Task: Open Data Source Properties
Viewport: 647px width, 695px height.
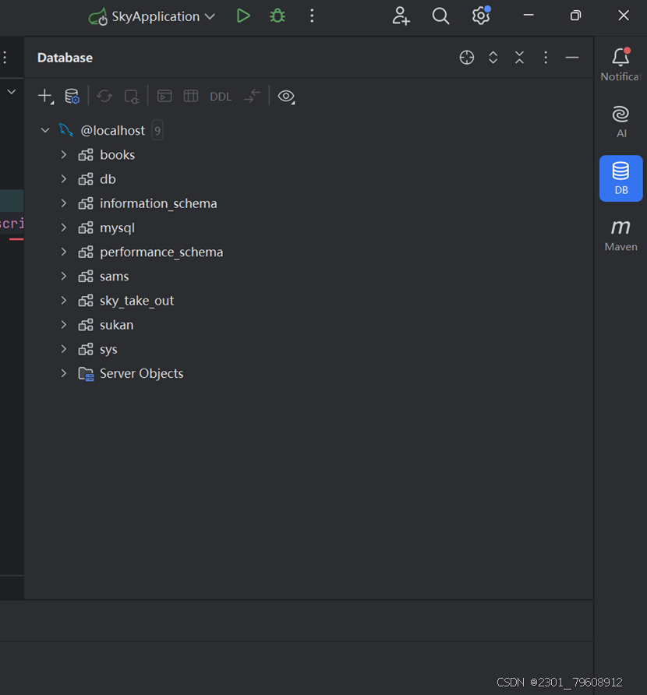Action: click(72, 96)
